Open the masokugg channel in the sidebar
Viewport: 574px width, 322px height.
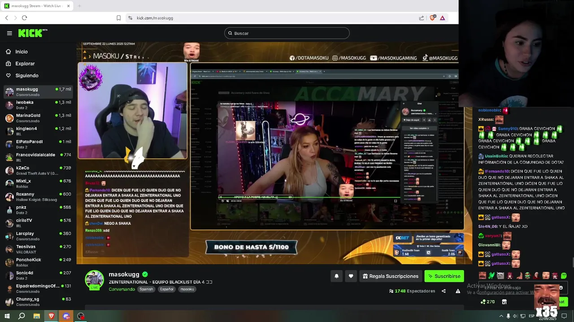tap(38, 92)
